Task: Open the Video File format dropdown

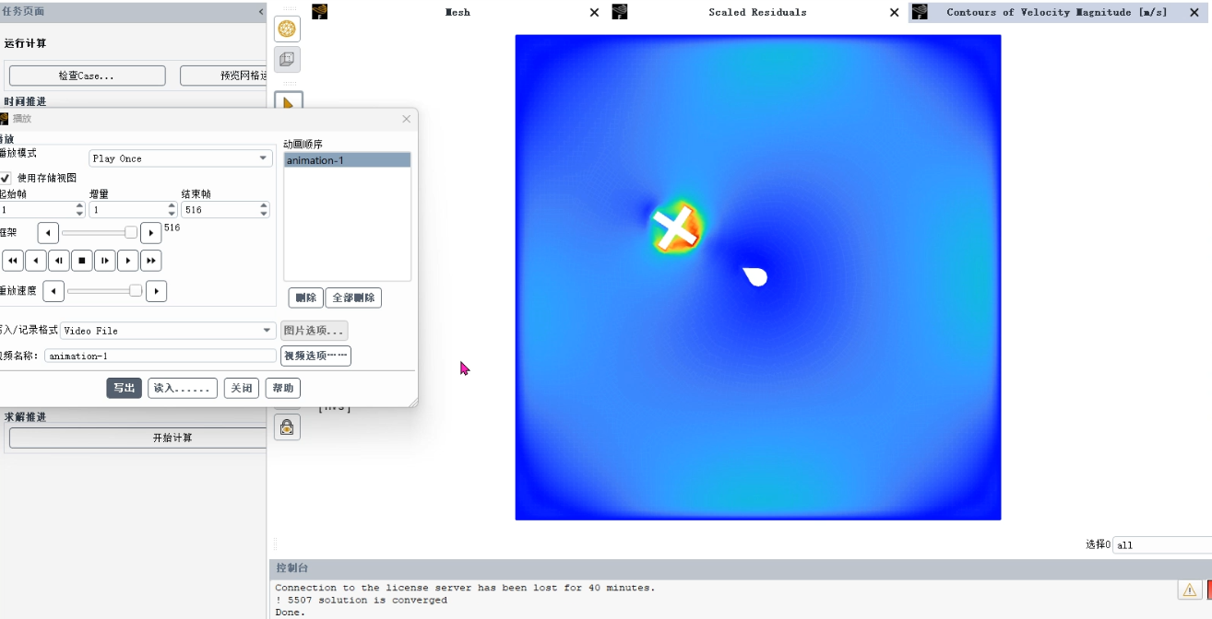Action: click(x=168, y=331)
